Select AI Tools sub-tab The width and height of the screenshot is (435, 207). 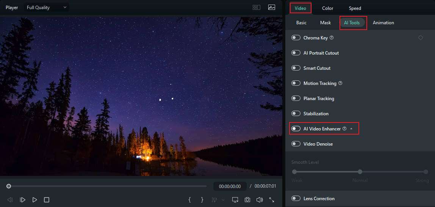[352, 23]
